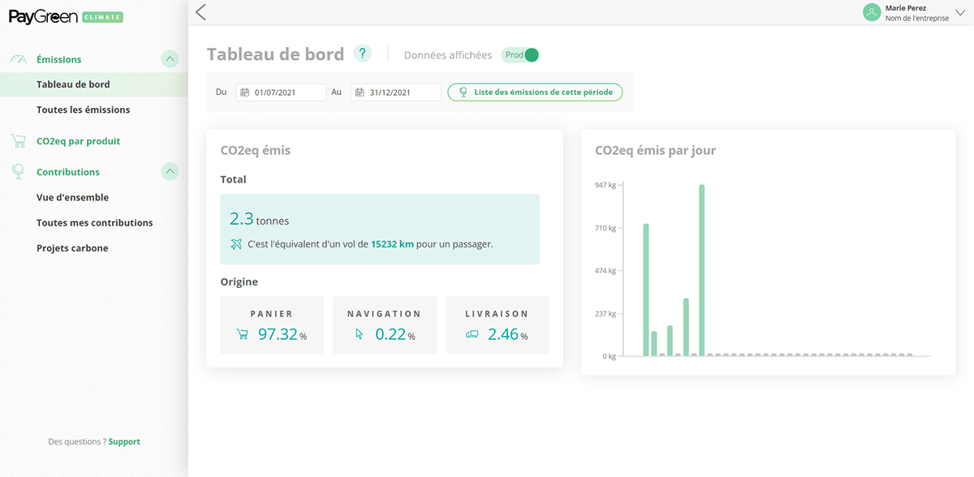Image resolution: width=974 pixels, height=477 pixels.
Task: Open the Marie Perez account dropdown
Action: tap(962, 12)
